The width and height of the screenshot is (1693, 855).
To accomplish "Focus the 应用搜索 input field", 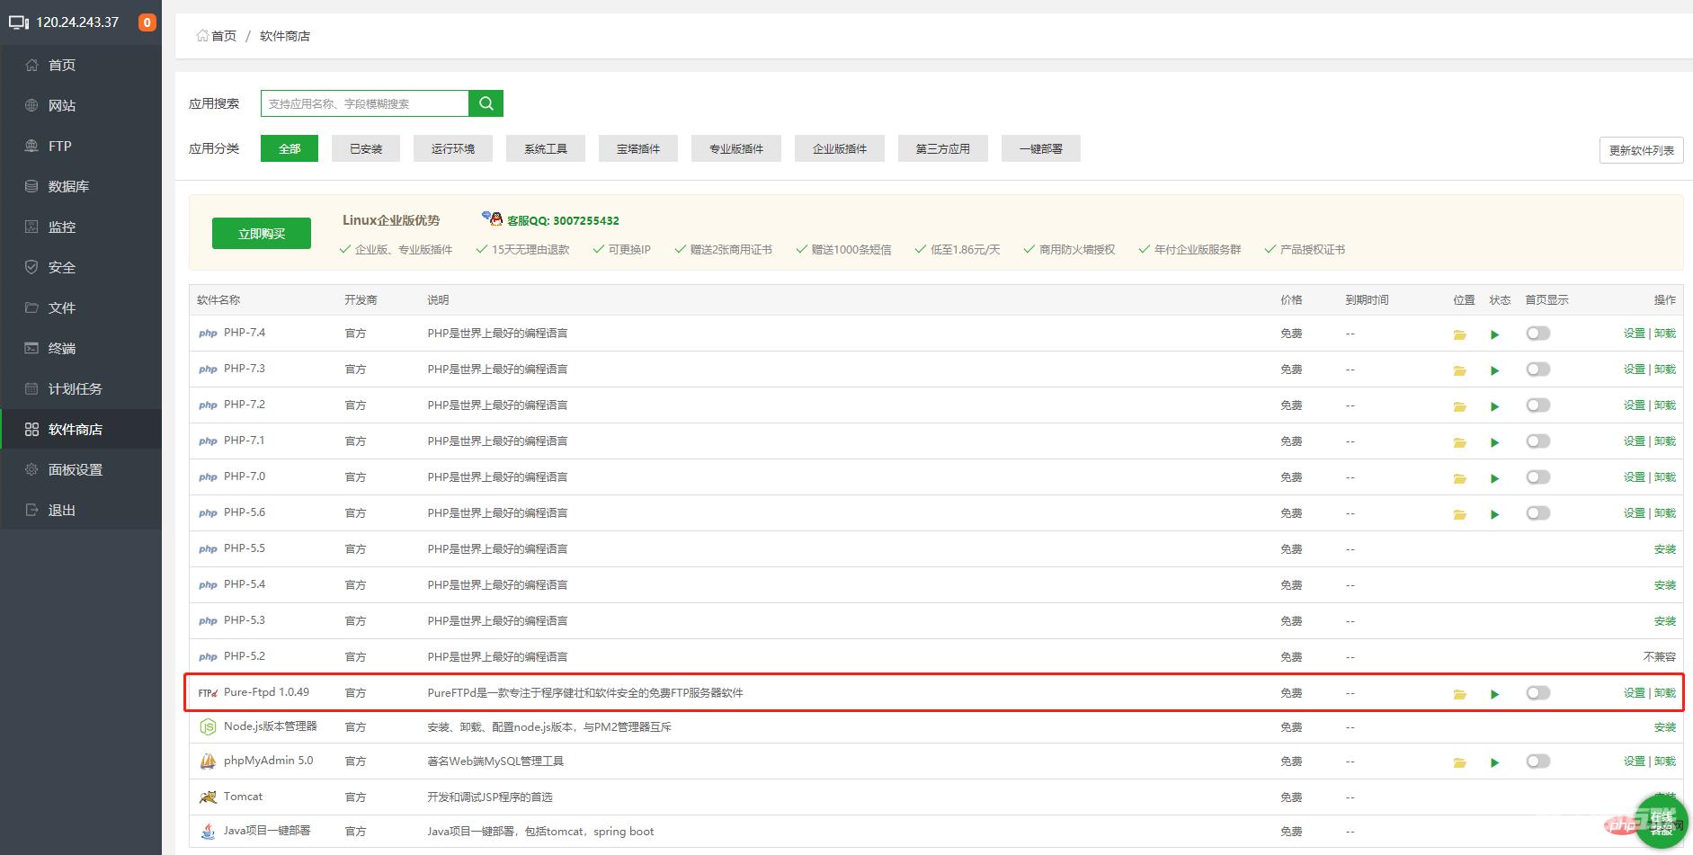I will pyautogui.click(x=364, y=103).
